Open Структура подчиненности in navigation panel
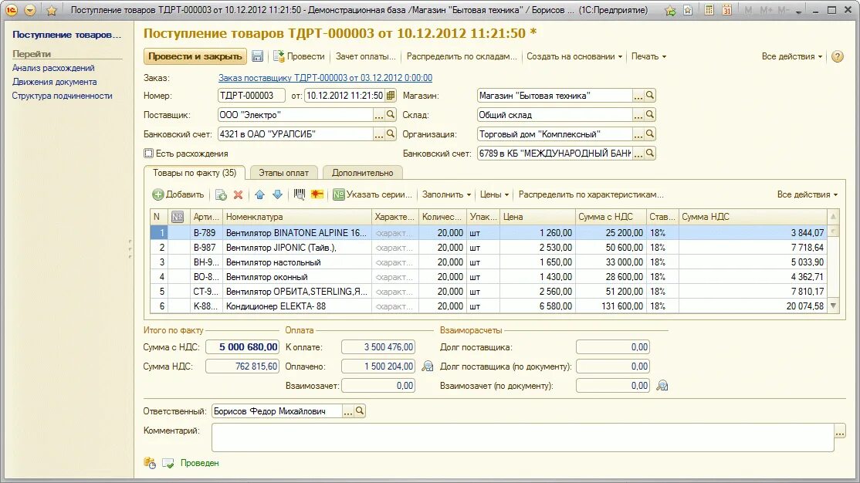Image resolution: width=860 pixels, height=483 pixels. [x=62, y=96]
